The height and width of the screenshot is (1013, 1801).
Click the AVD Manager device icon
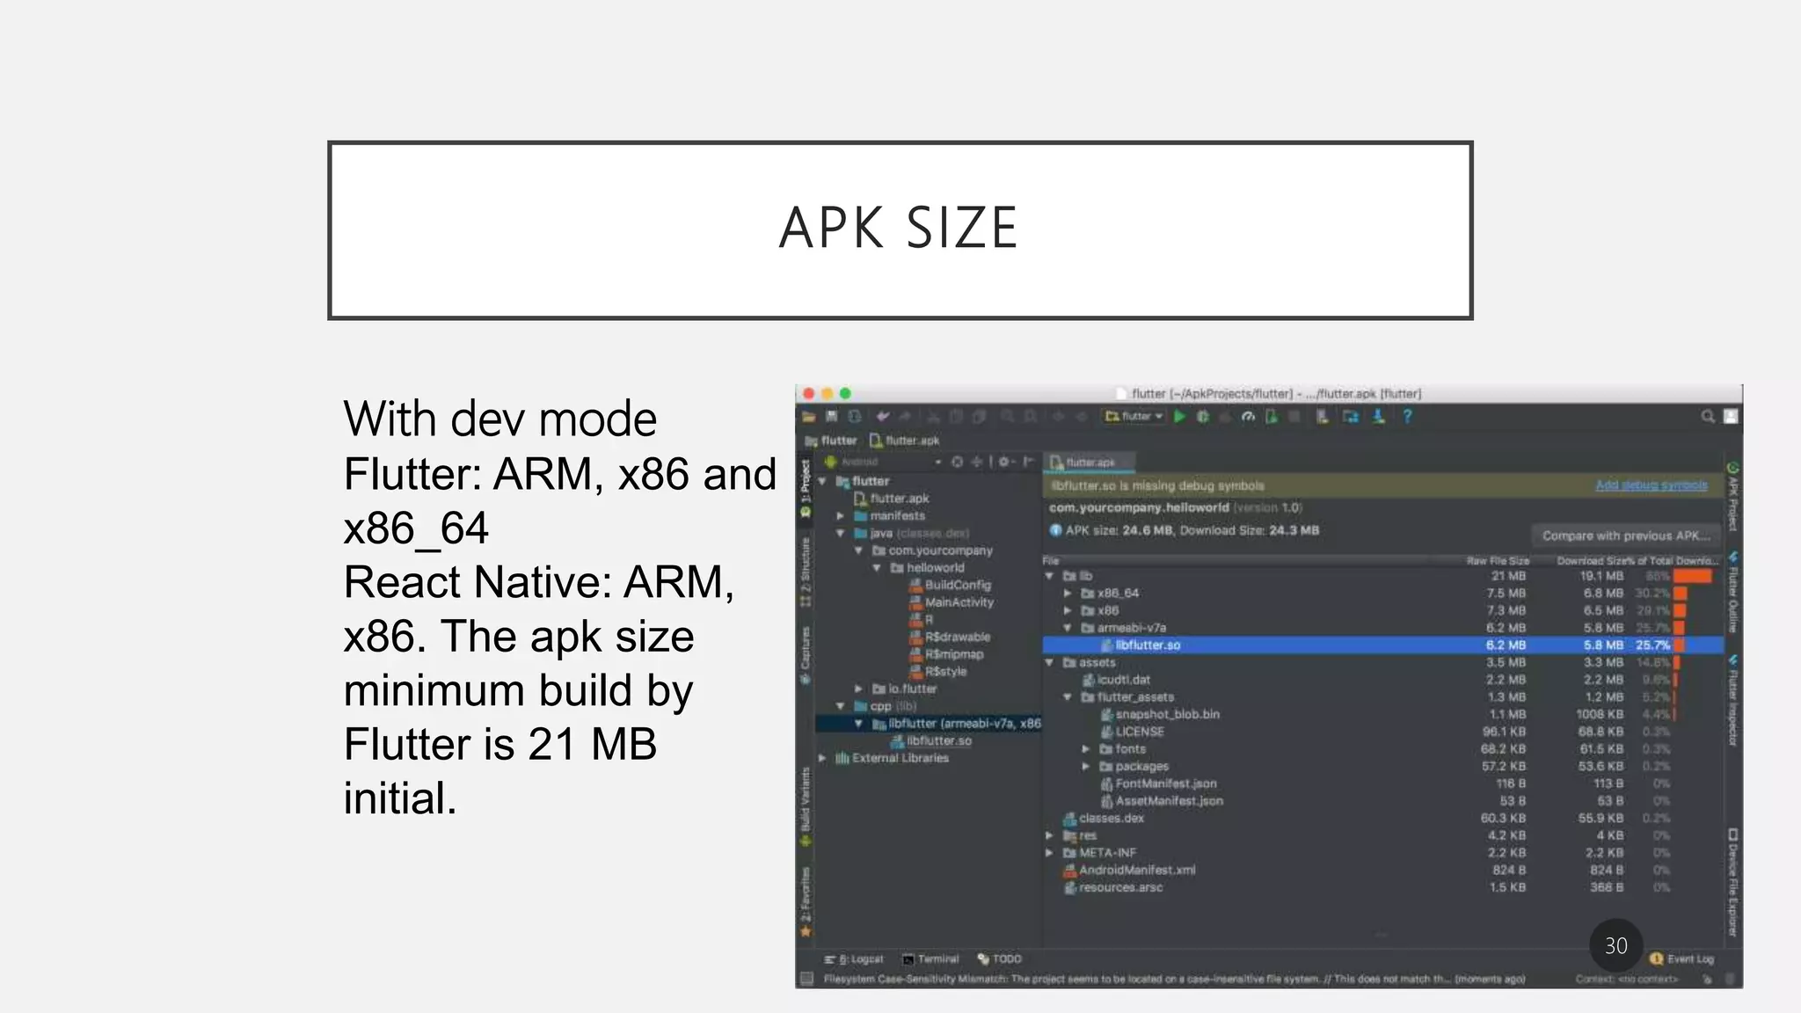pos(1322,417)
